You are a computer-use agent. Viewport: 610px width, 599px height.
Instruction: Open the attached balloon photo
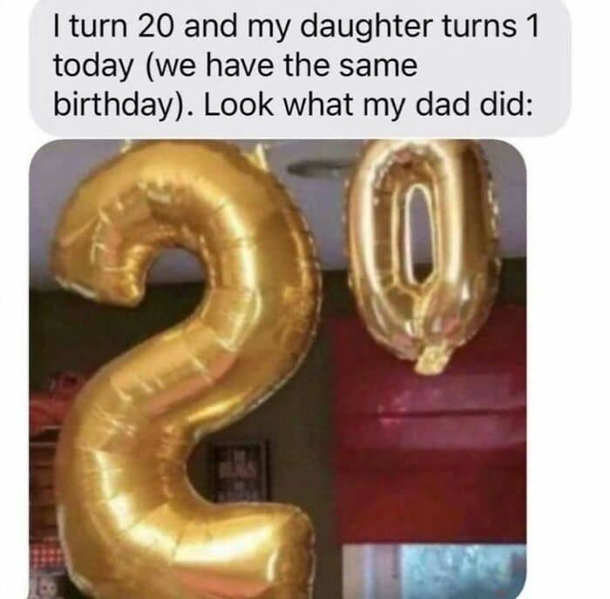pyautogui.click(x=278, y=369)
